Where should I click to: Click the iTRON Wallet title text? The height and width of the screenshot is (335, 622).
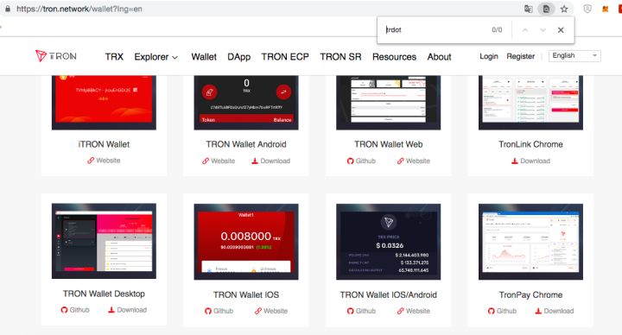[104, 144]
